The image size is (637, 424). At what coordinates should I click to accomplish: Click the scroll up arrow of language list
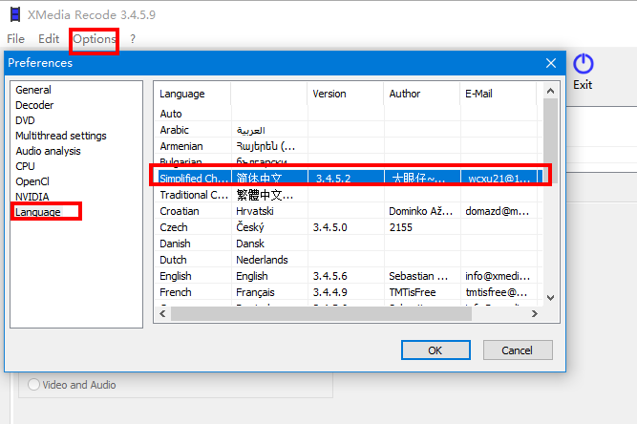click(550, 91)
